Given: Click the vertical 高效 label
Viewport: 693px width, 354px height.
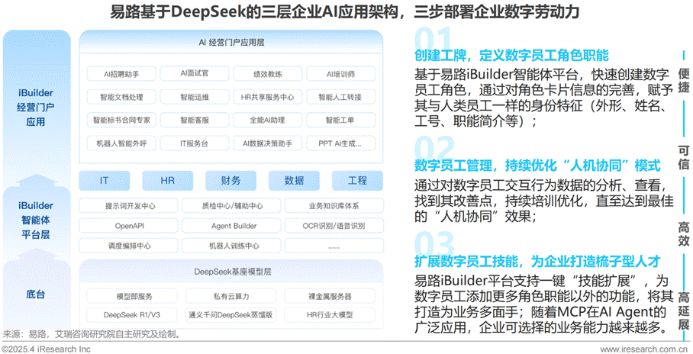Looking at the screenshot, I should (684, 233).
